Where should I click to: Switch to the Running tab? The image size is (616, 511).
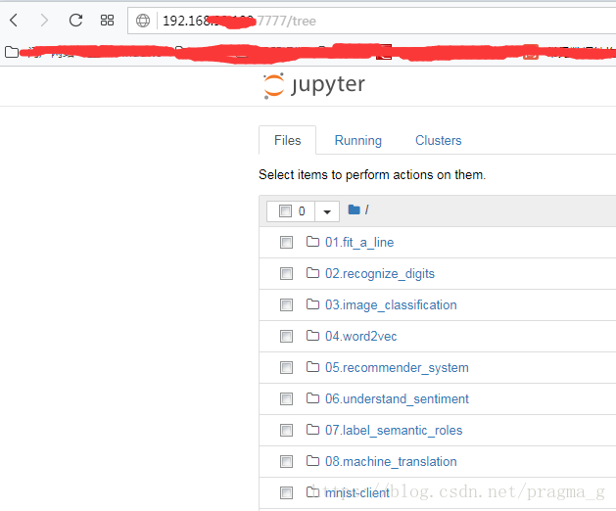coord(357,140)
